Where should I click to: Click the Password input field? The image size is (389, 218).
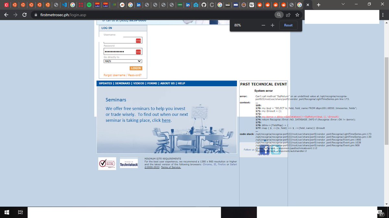(123, 52)
